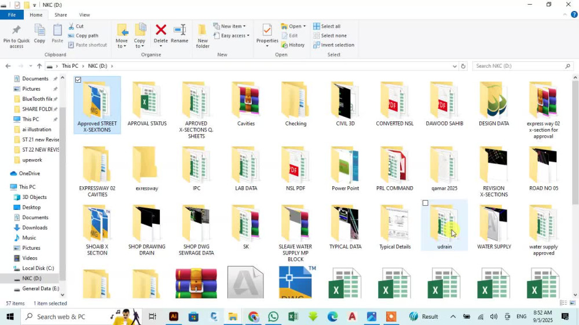Tick the udrain folder checkbox

pyautogui.click(x=426, y=203)
